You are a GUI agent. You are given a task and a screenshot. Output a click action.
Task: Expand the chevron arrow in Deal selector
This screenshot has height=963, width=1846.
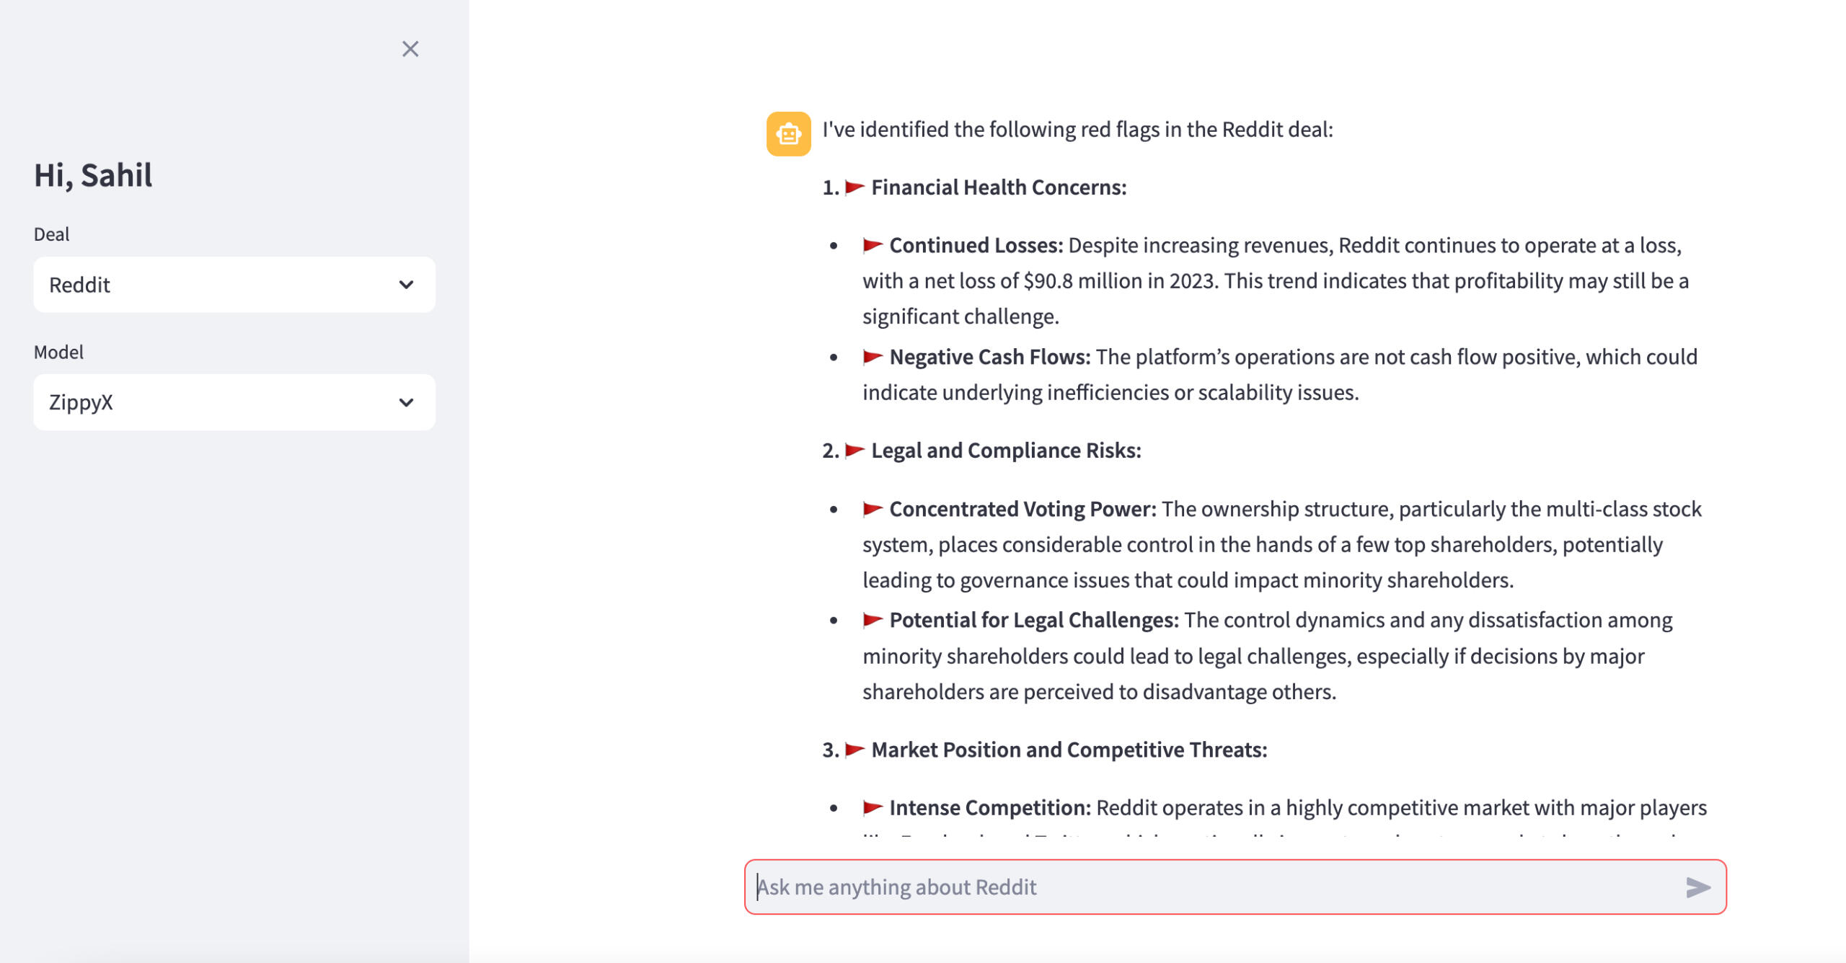[407, 285]
